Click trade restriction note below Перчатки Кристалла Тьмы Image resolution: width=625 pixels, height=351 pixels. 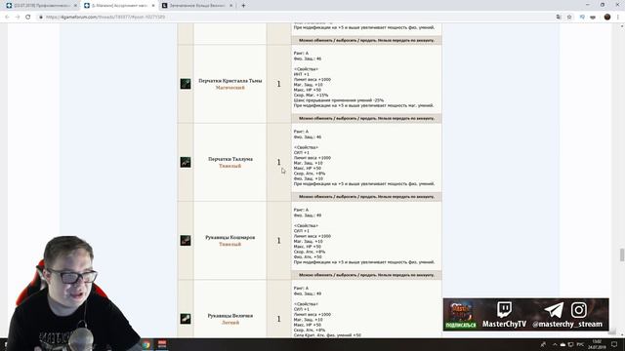pos(366,118)
